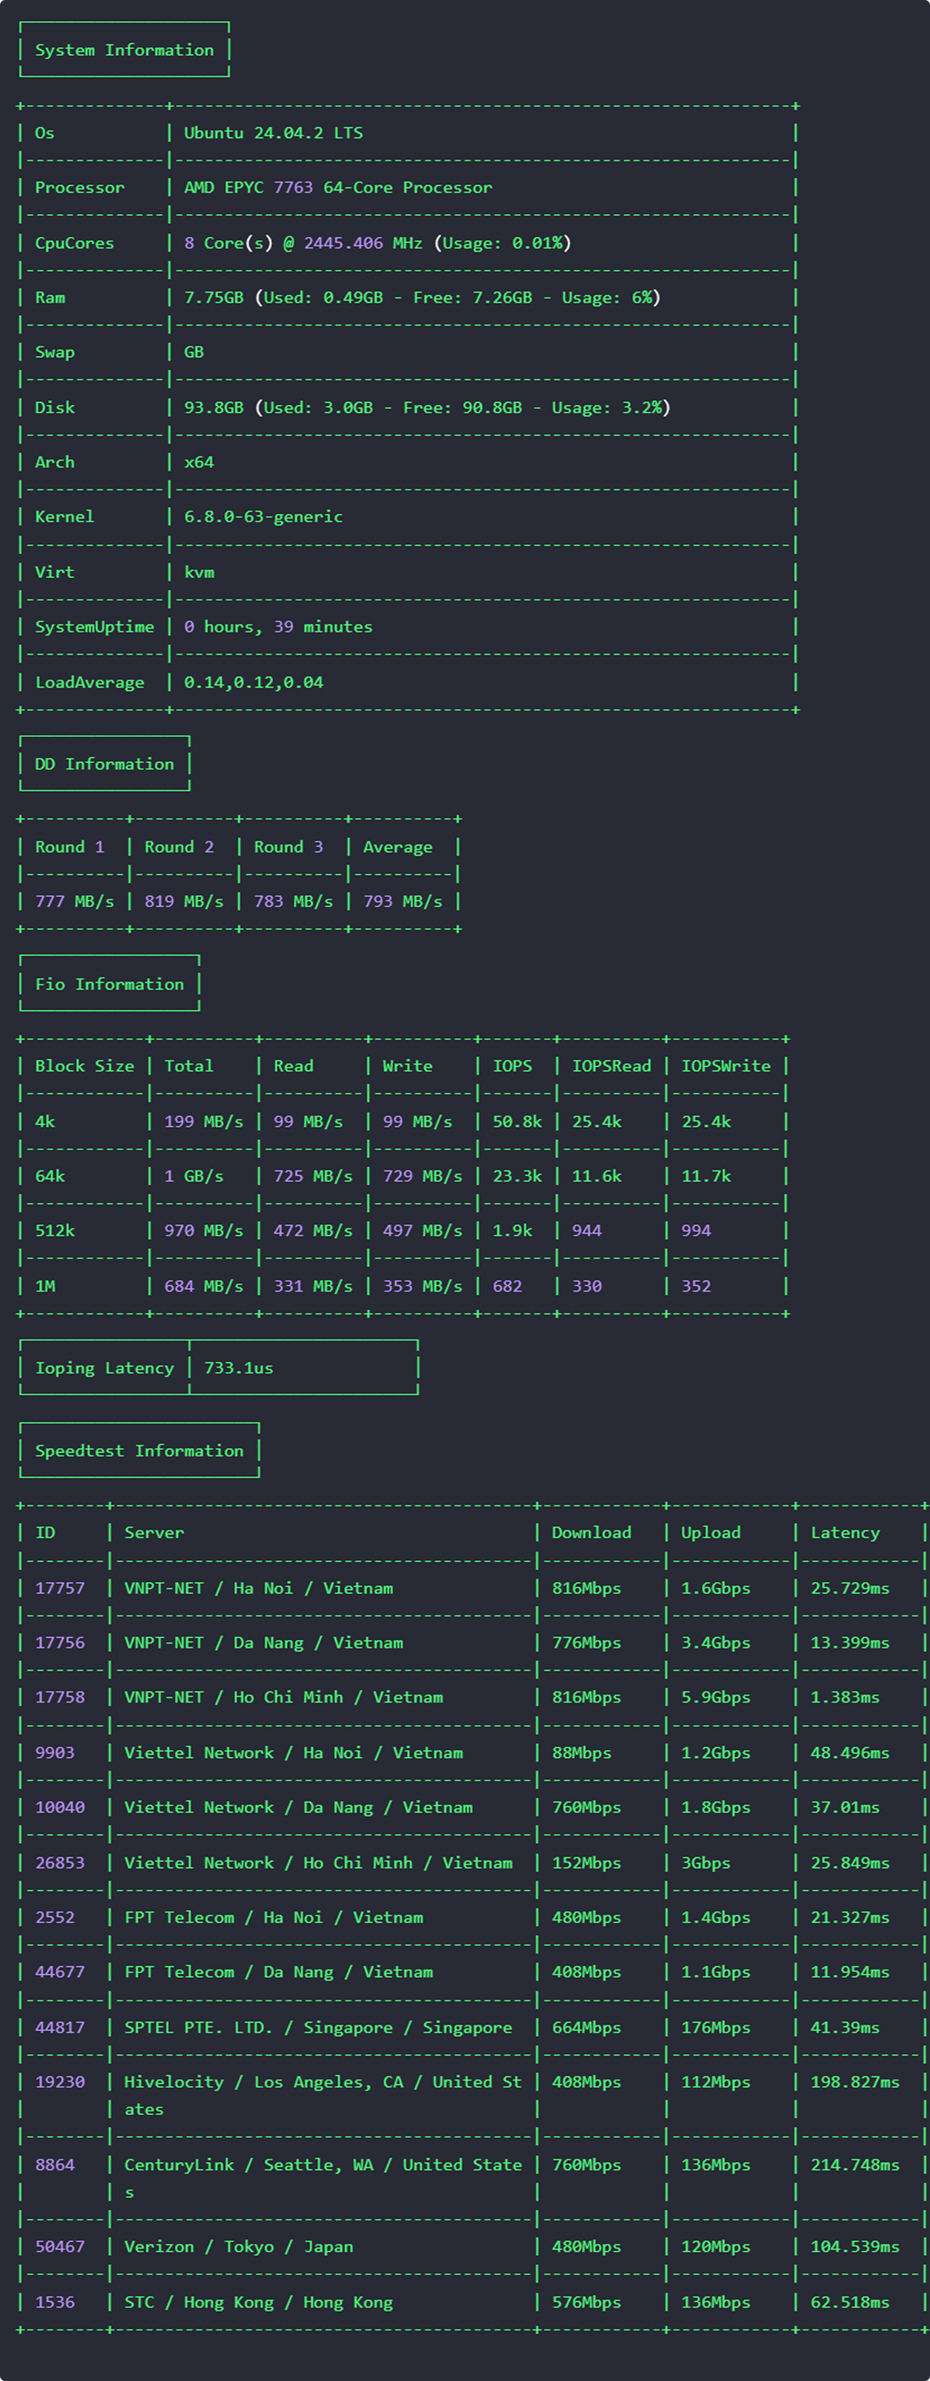930x2381 pixels.
Task: Click the Kernel version 6.8.0-63-generic
Action: click(x=263, y=517)
